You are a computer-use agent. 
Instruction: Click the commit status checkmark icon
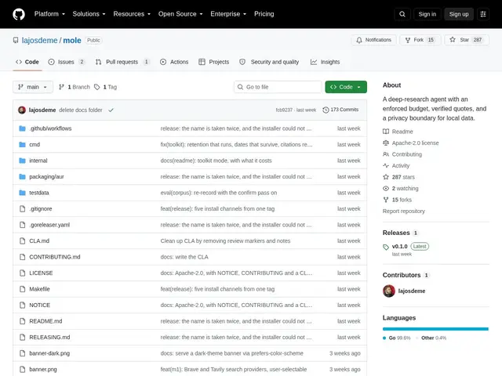tap(111, 110)
